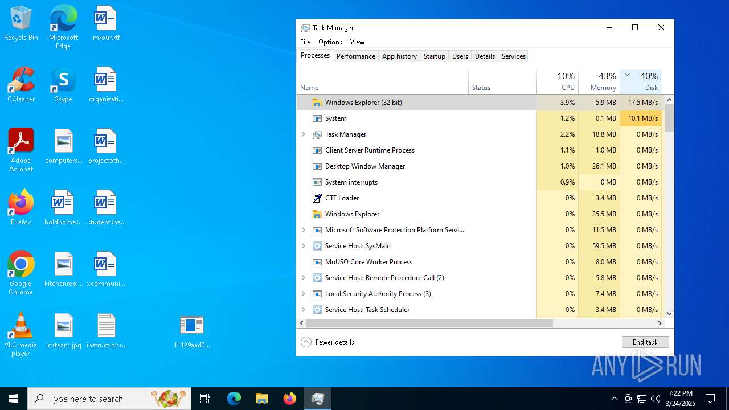Click the Status column header

502,82
